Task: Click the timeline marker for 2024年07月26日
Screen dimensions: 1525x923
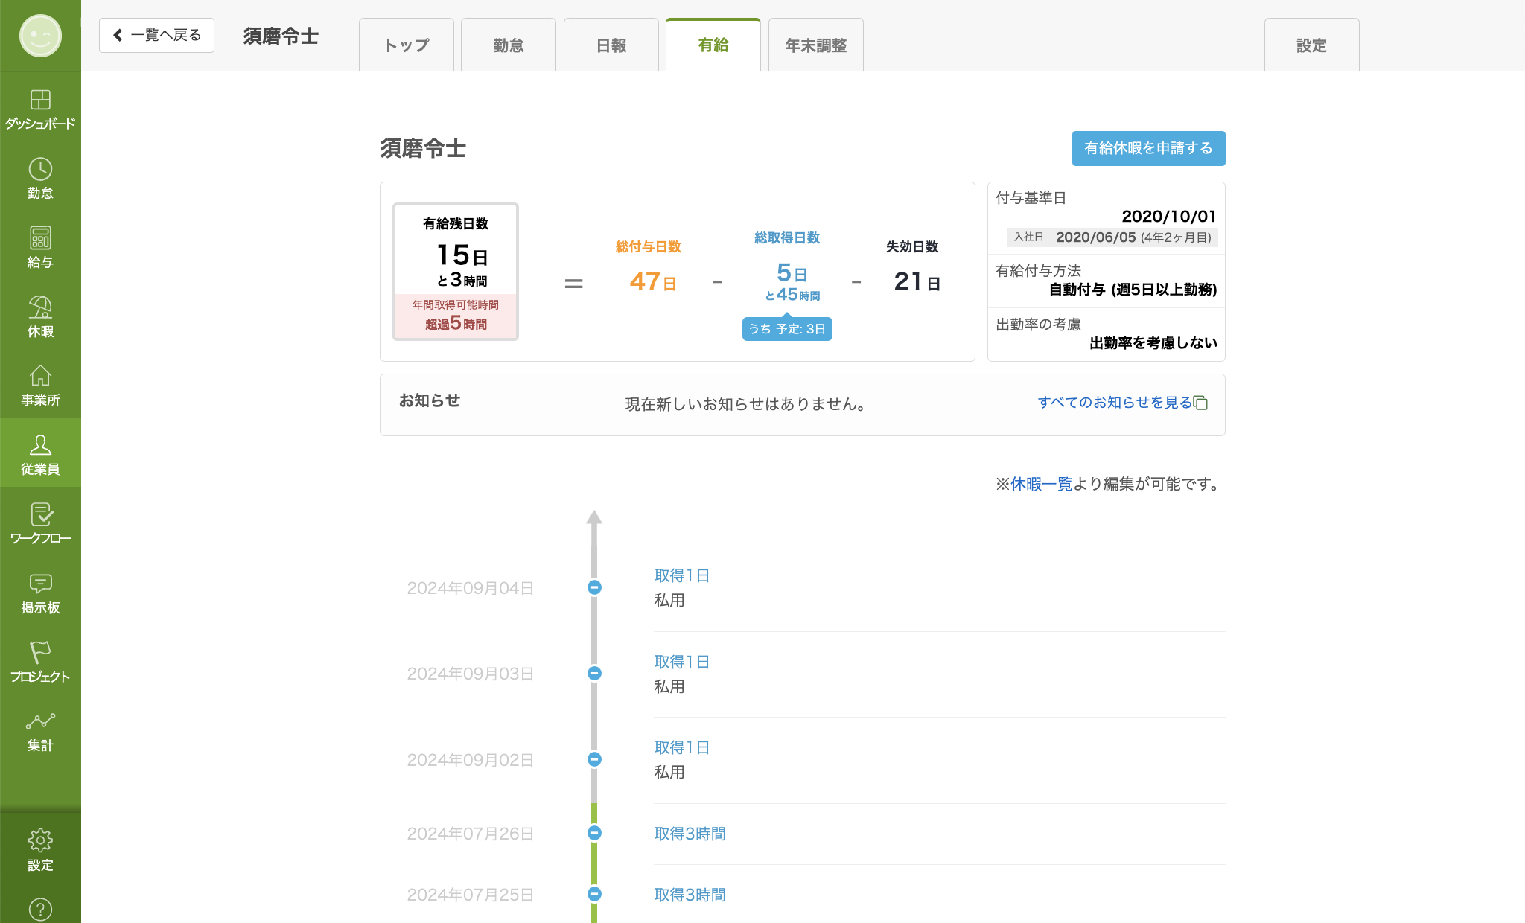Action: tap(594, 833)
